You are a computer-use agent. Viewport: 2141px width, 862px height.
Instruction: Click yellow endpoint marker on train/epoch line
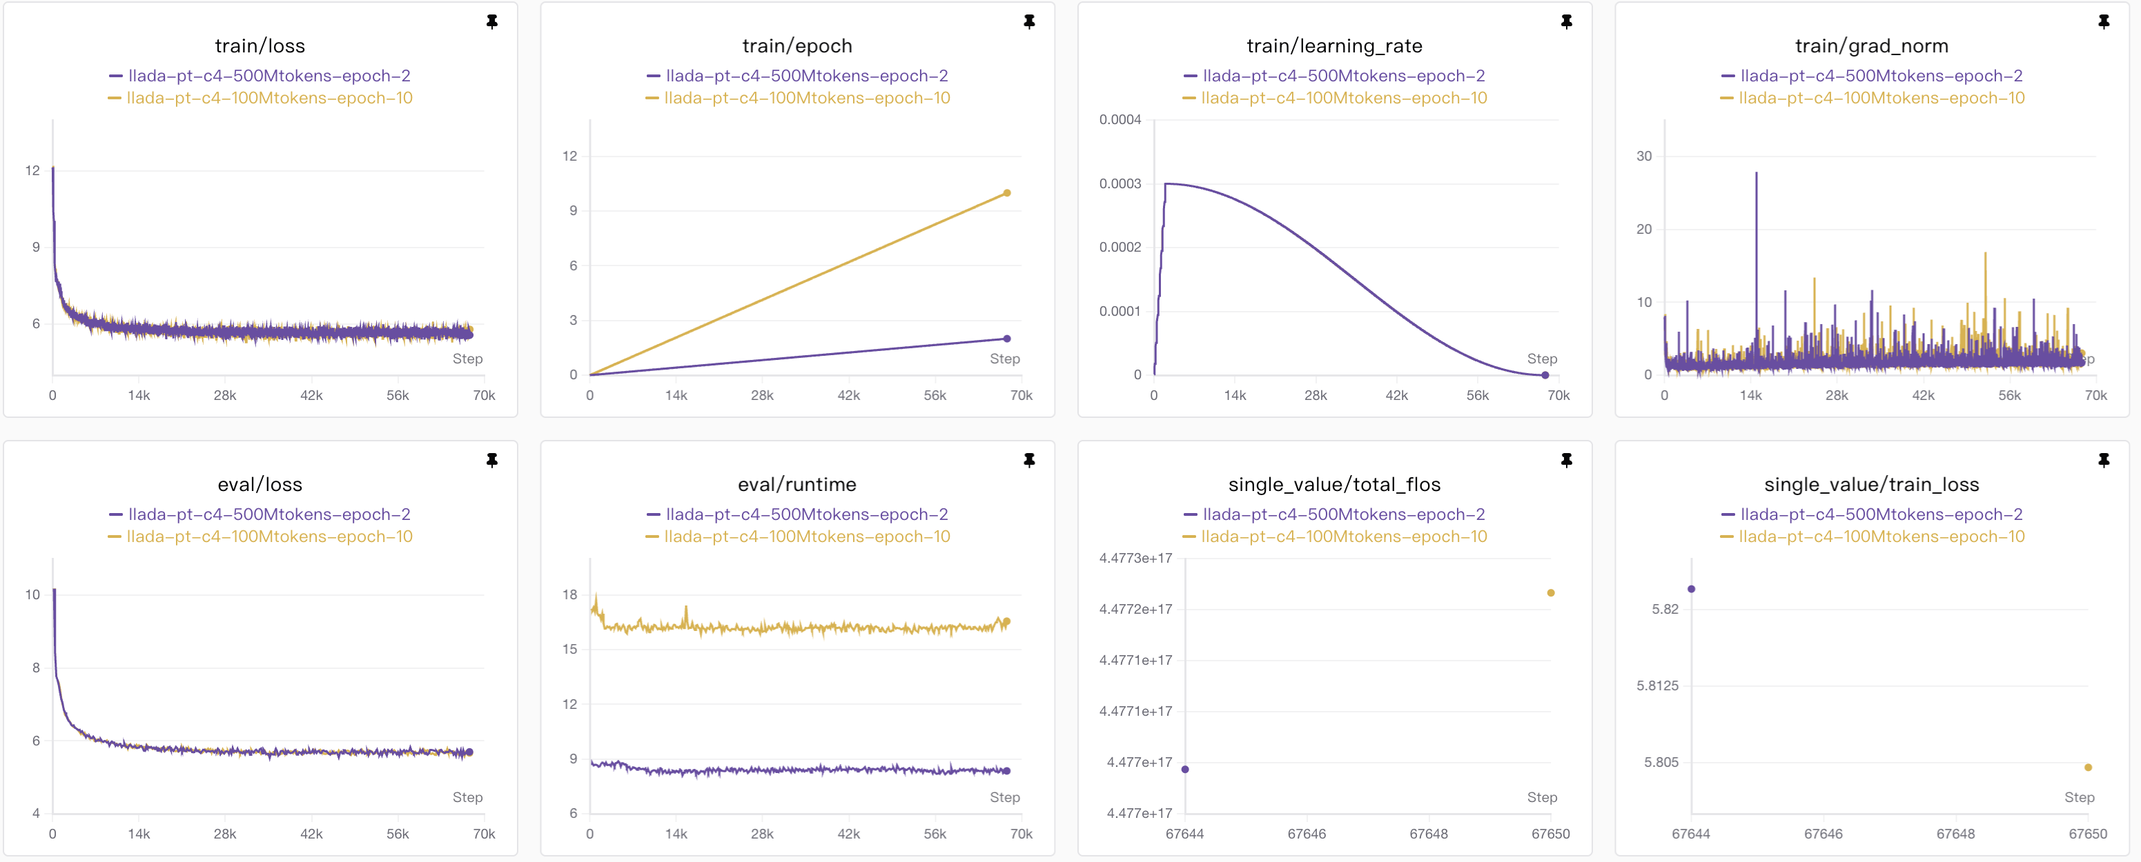(x=1006, y=192)
